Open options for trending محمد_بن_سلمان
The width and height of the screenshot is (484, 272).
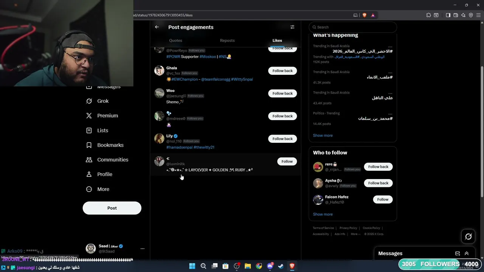click(x=390, y=114)
